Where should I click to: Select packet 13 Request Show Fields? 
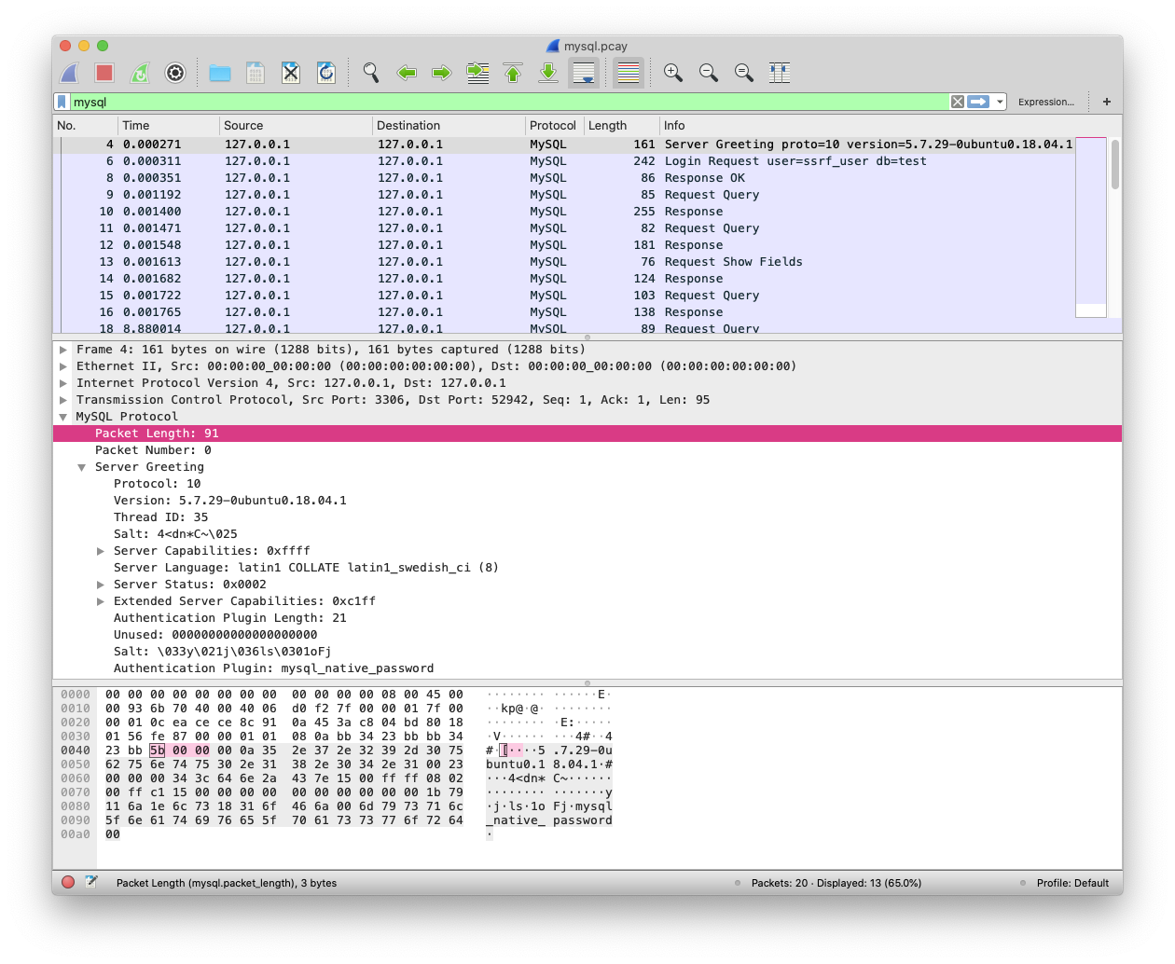click(563, 262)
